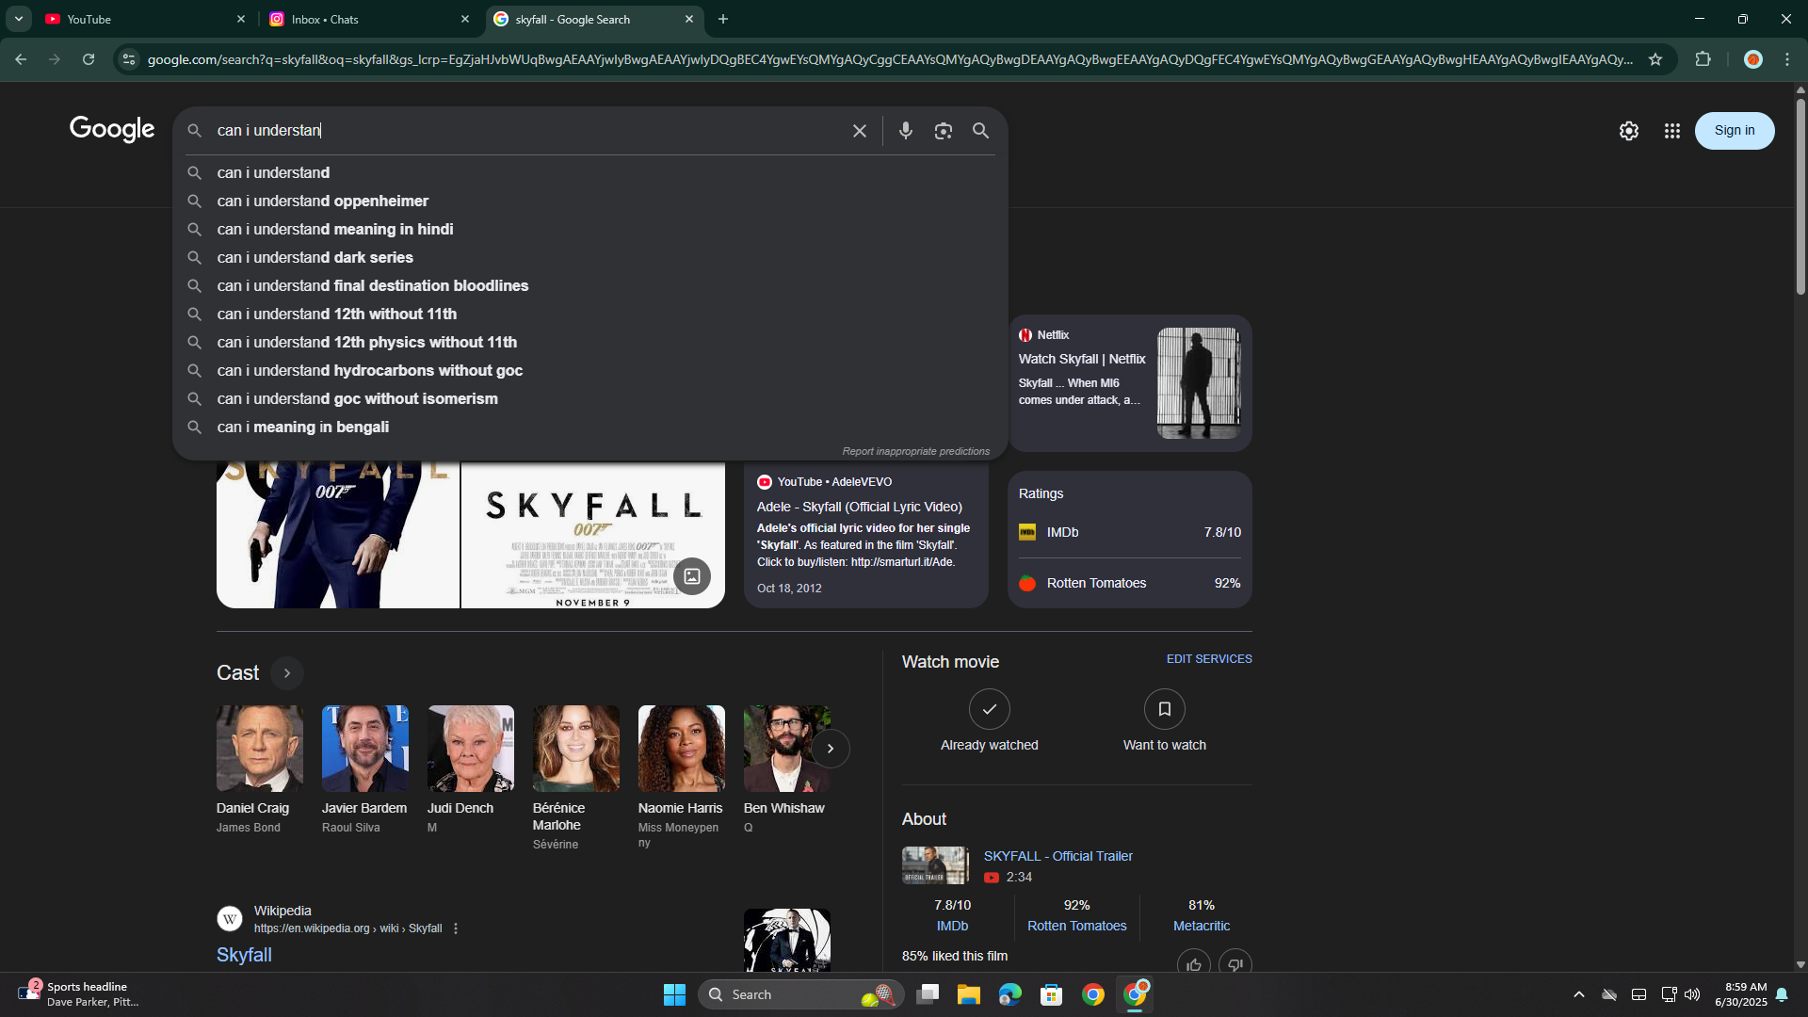Open Search by image camera icon
This screenshot has height=1017, width=1808.
[943, 131]
